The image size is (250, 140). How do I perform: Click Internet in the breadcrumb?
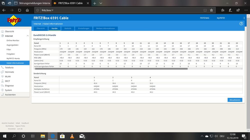pyautogui.click(x=37, y=24)
